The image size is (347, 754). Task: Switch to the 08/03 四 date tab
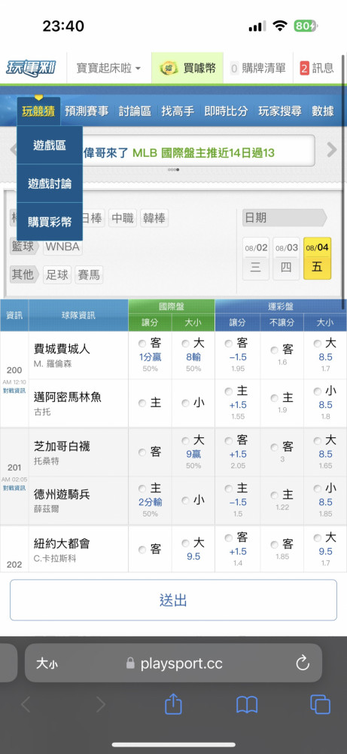tap(286, 259)
